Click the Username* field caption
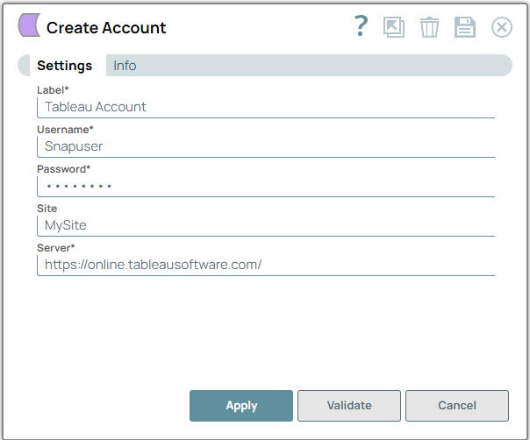Viewport: 530px width, 440px height. tap(65, 130)
